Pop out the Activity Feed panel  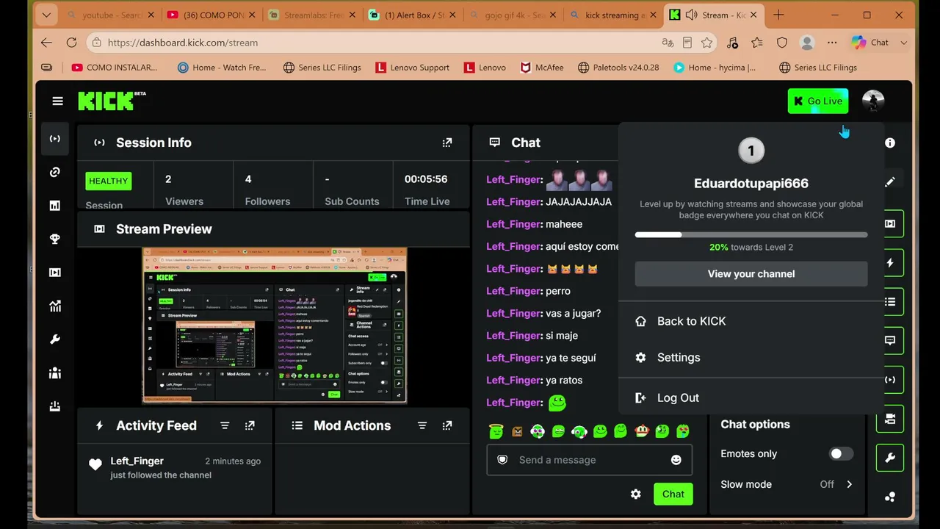(x=250, y=425)
